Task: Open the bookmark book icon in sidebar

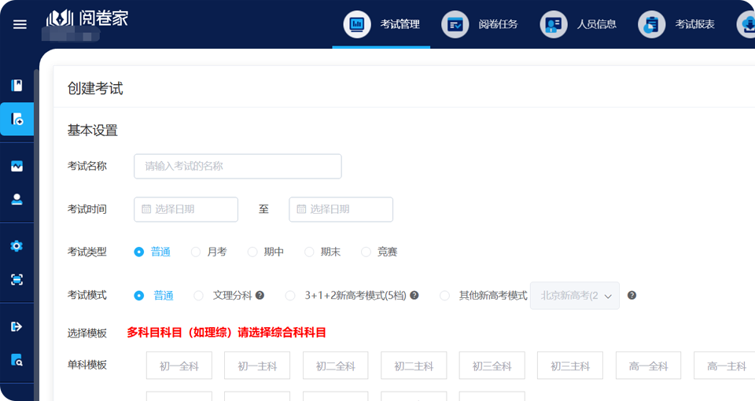Action: tap(17, 86)
